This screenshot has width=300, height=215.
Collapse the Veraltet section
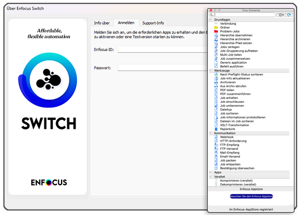click(211, 177)
